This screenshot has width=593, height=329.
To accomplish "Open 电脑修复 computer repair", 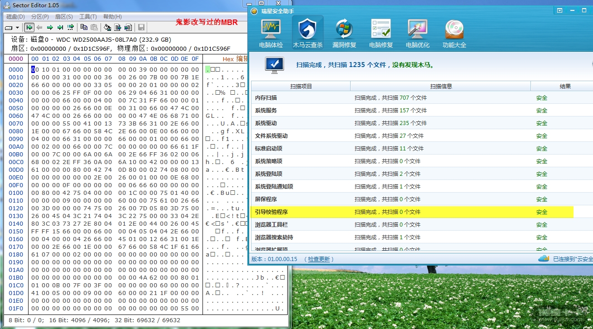I will pyautogui.click(x=381, y=34).
